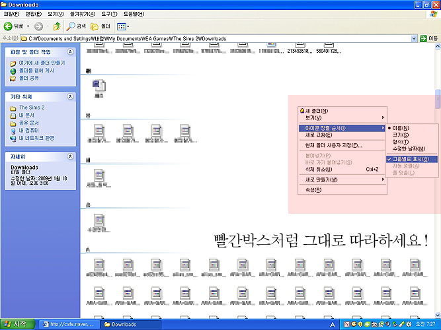Screen dimensions: 441x330
Task: Click the red crossed-square tray icon
Action: (x=346, y=324)
